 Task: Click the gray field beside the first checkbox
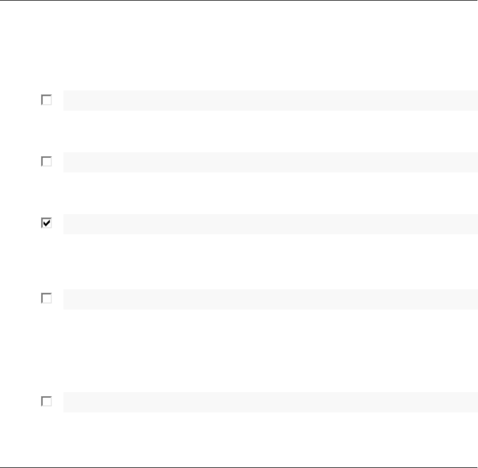pyautogui.click(x=270, y=100)
